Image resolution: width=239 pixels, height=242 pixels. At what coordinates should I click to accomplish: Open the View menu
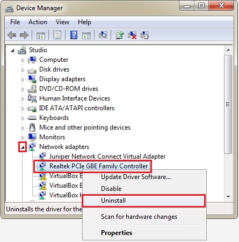pos(62,22)
